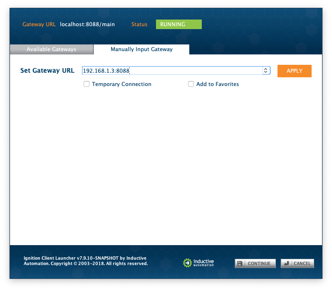Click the CONTINUE button label
The width and height of the screenshot is (332, 290).
(259, 263)
